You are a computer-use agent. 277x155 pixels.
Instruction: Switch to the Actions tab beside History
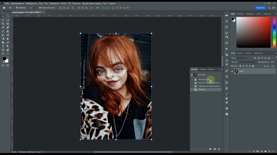tap(203, 69)
